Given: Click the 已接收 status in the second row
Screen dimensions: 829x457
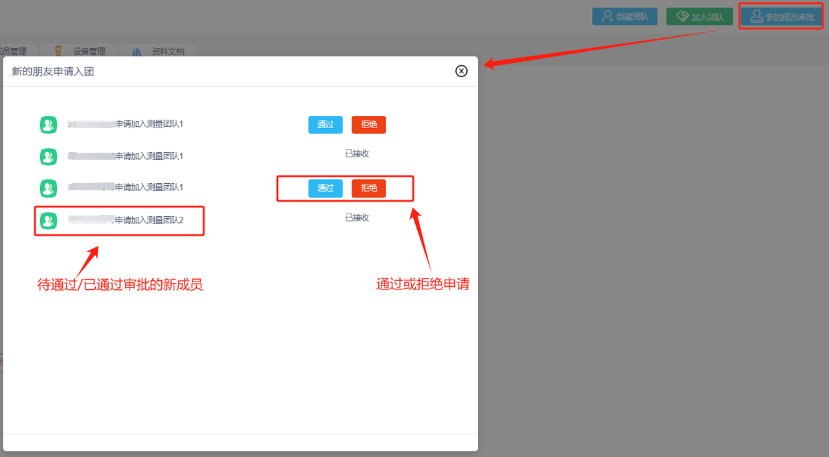Looking at the screenshot, I should [357, 154].
